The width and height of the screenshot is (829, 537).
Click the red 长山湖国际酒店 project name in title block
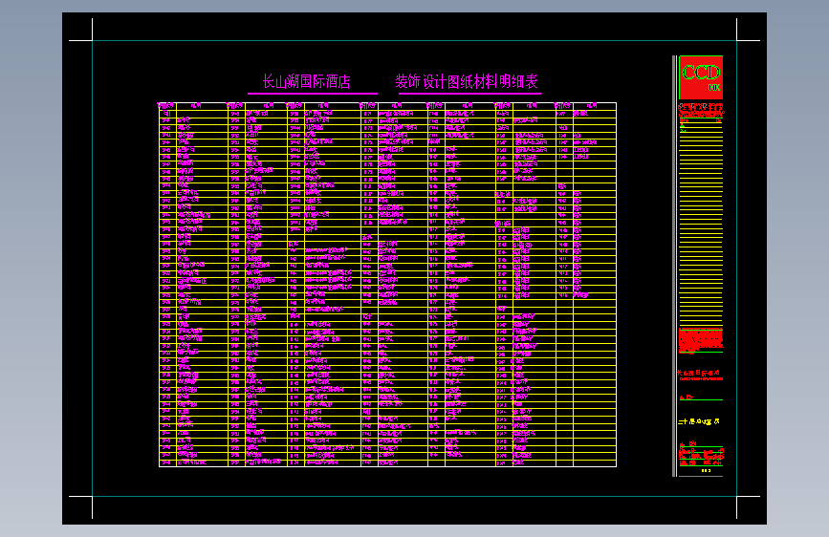699,373
